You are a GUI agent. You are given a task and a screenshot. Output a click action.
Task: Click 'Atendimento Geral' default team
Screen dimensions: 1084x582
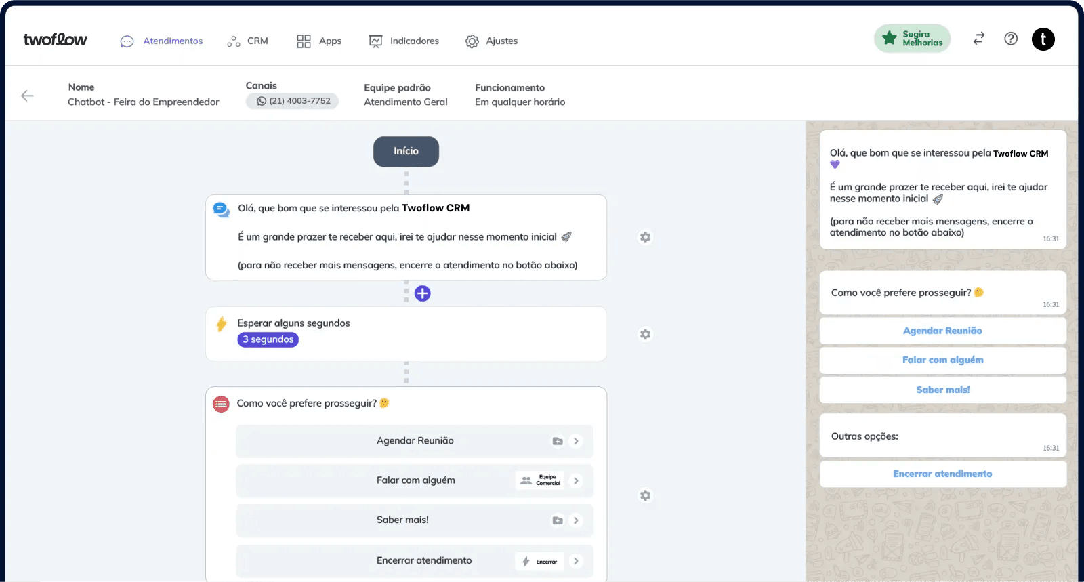point(406,102)
